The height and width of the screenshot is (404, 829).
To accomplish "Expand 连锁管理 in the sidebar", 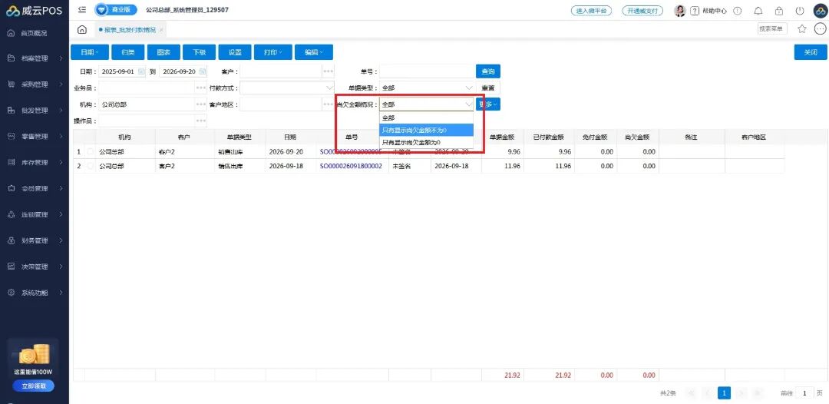I will point(35,215).
